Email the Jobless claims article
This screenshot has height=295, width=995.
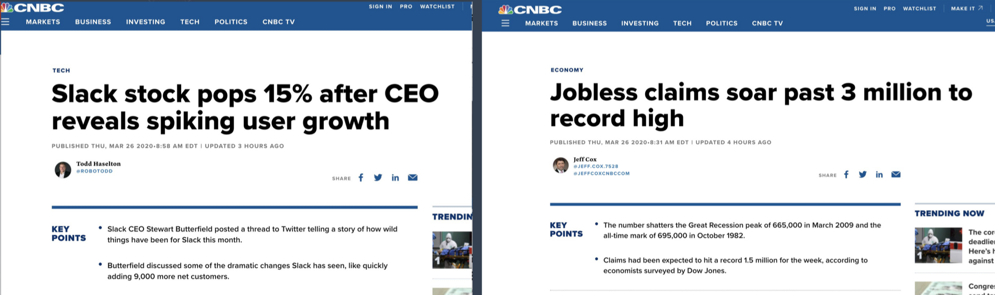(x=896, y=175)
